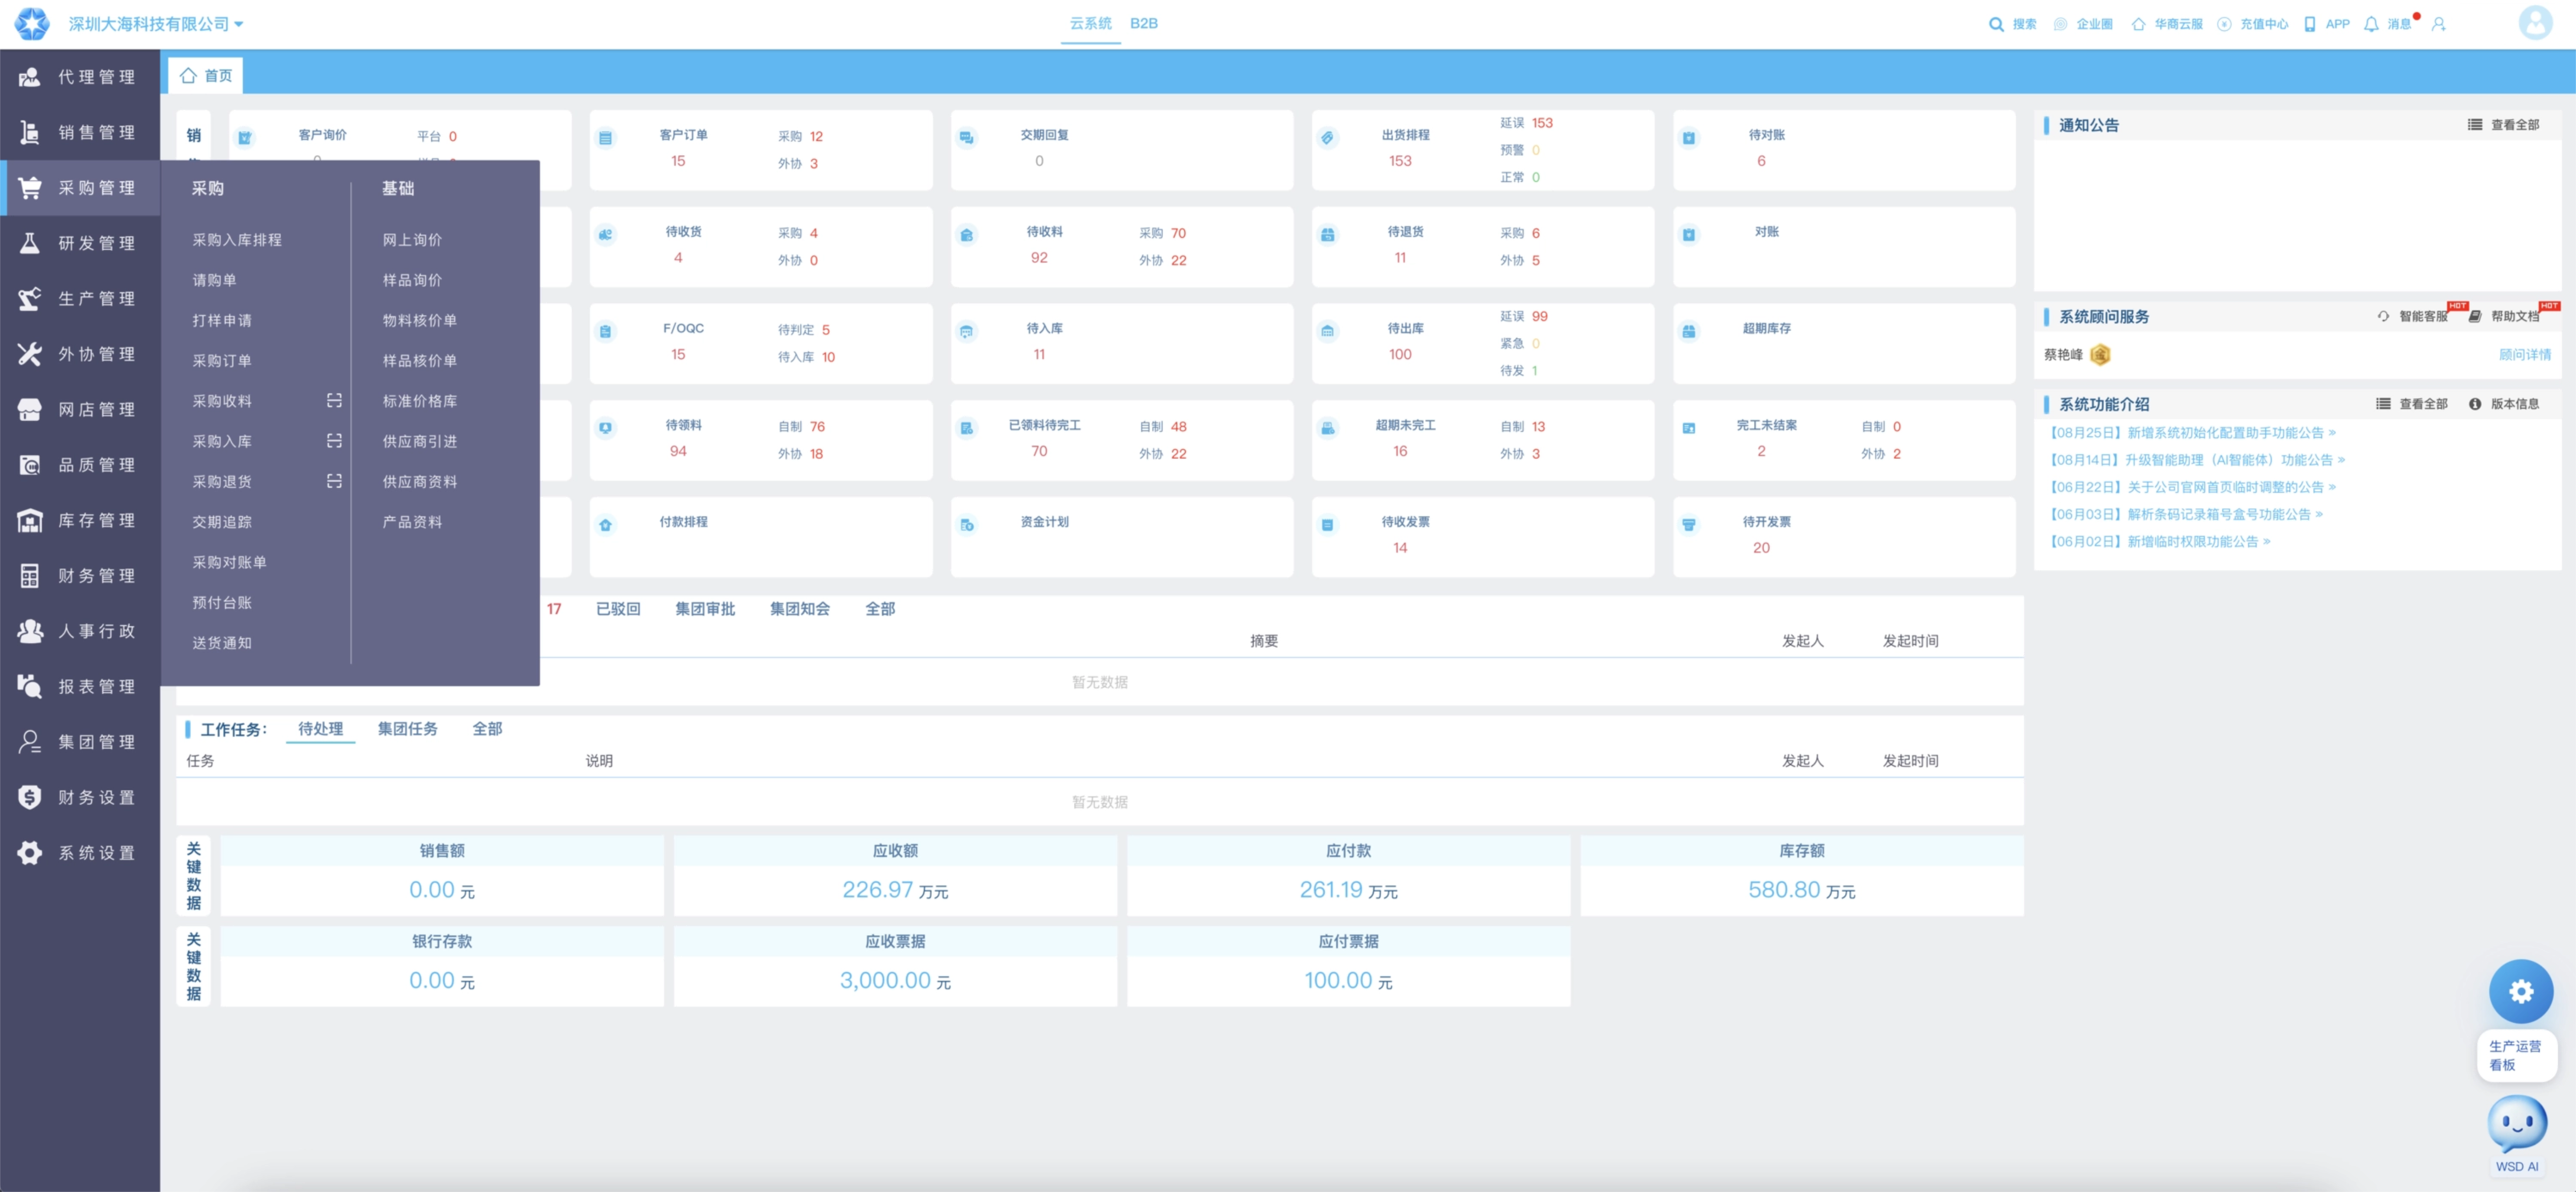
Task: Click scan icon beside 采购退货
Action: [334, 481]
